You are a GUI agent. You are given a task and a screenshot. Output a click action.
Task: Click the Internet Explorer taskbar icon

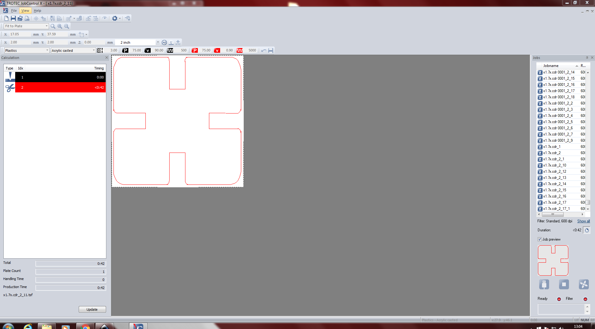click(x=28, y=326)
